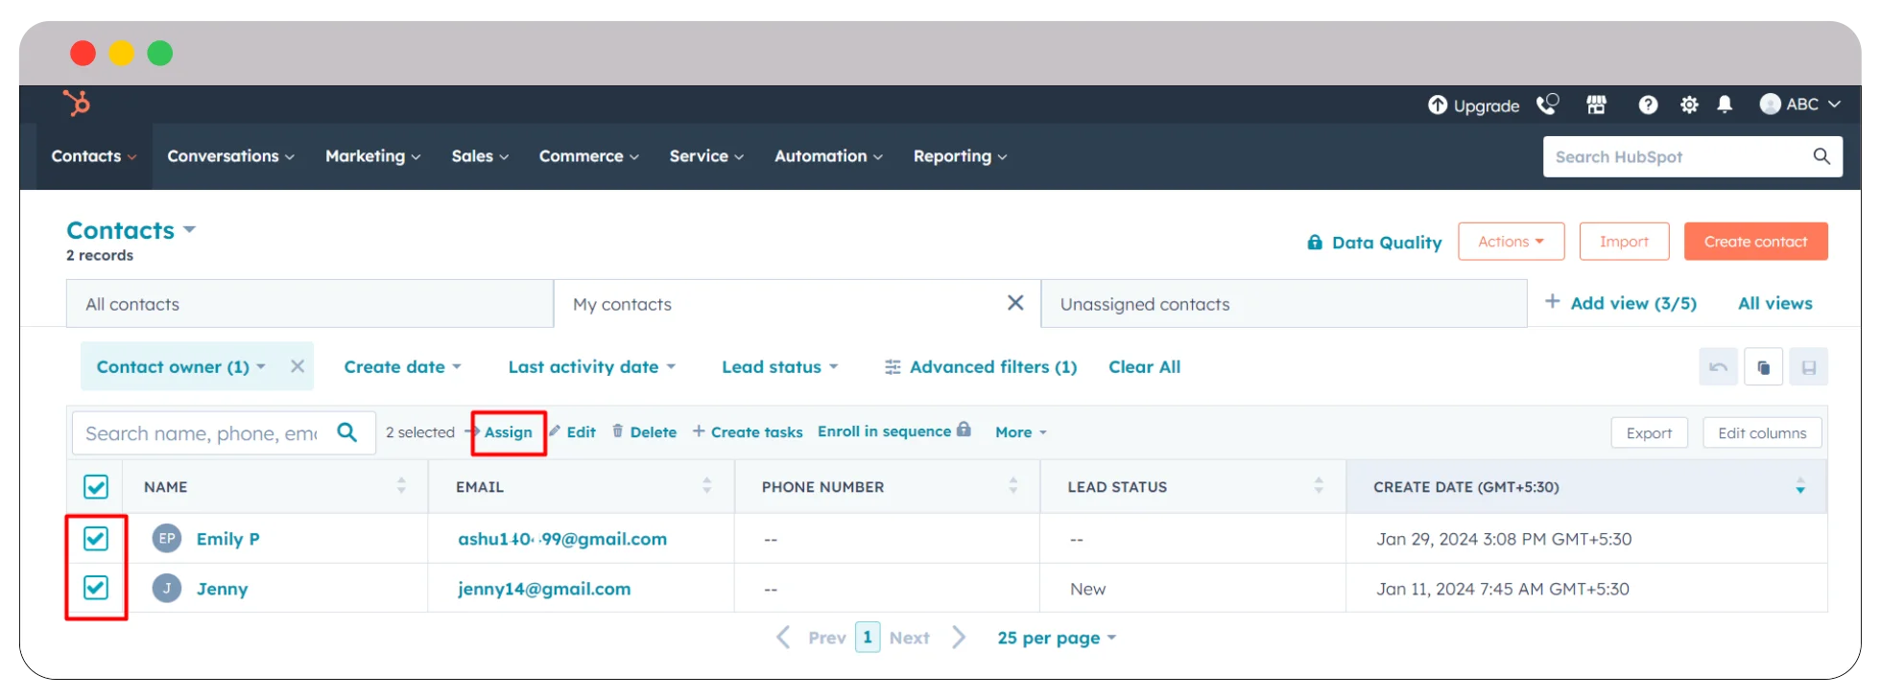Click Delete for selected contacts
This screenshot has width=1881, height=699.
pos(645,432)
